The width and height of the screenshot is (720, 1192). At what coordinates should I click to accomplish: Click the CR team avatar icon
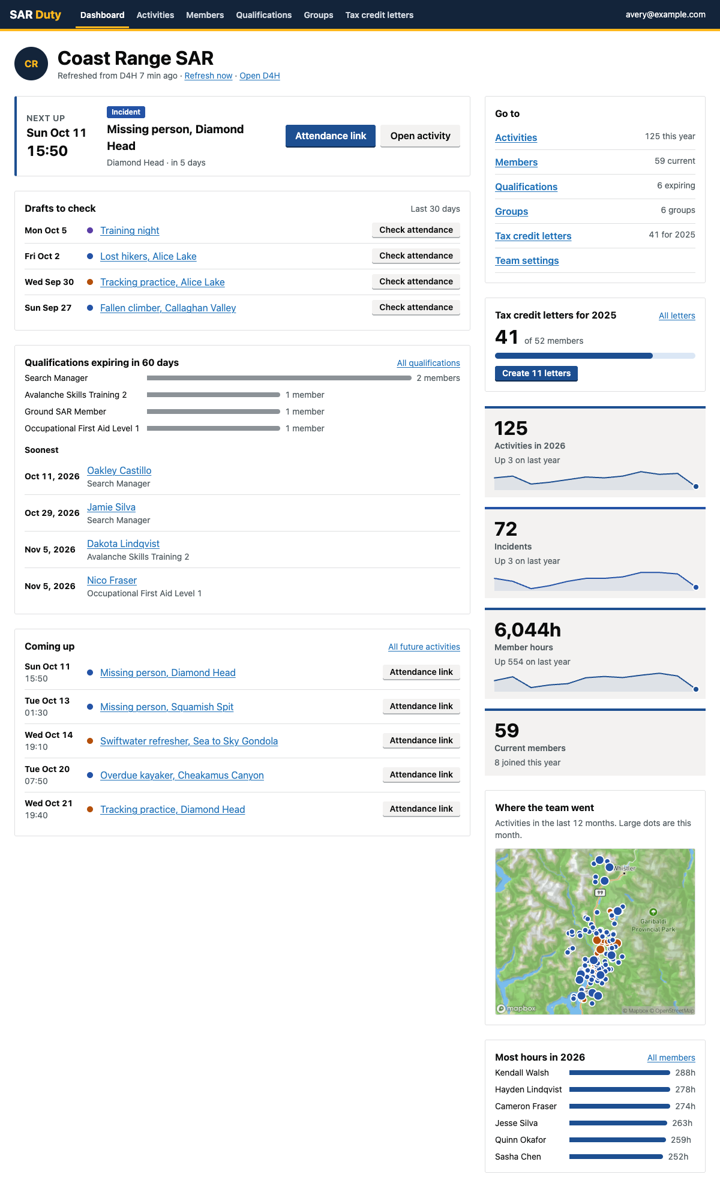31,64
